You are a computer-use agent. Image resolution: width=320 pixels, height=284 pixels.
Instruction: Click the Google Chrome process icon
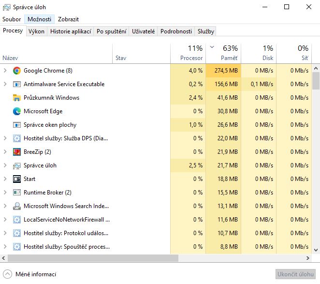pyautogui.click(x=17, y=71)
